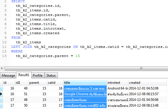Image resolution: width=168 pixels, height=110 pixels.
Task: Click line number 10 in the gutter
Action: pos(4,42)
